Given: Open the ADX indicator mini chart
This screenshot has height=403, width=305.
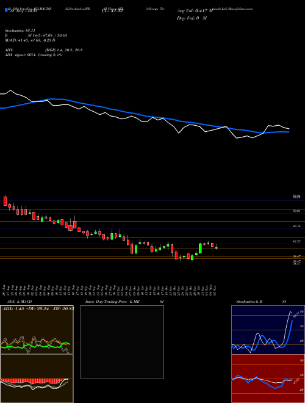Looking at the screenshot, I should (37, 330).
